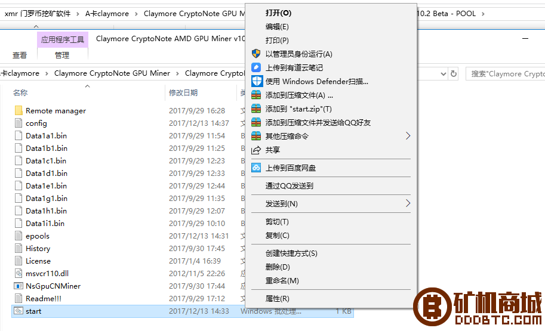
Task: Click WinRAR icon beside 其他压缩命令
Action: tap(256, 136)
